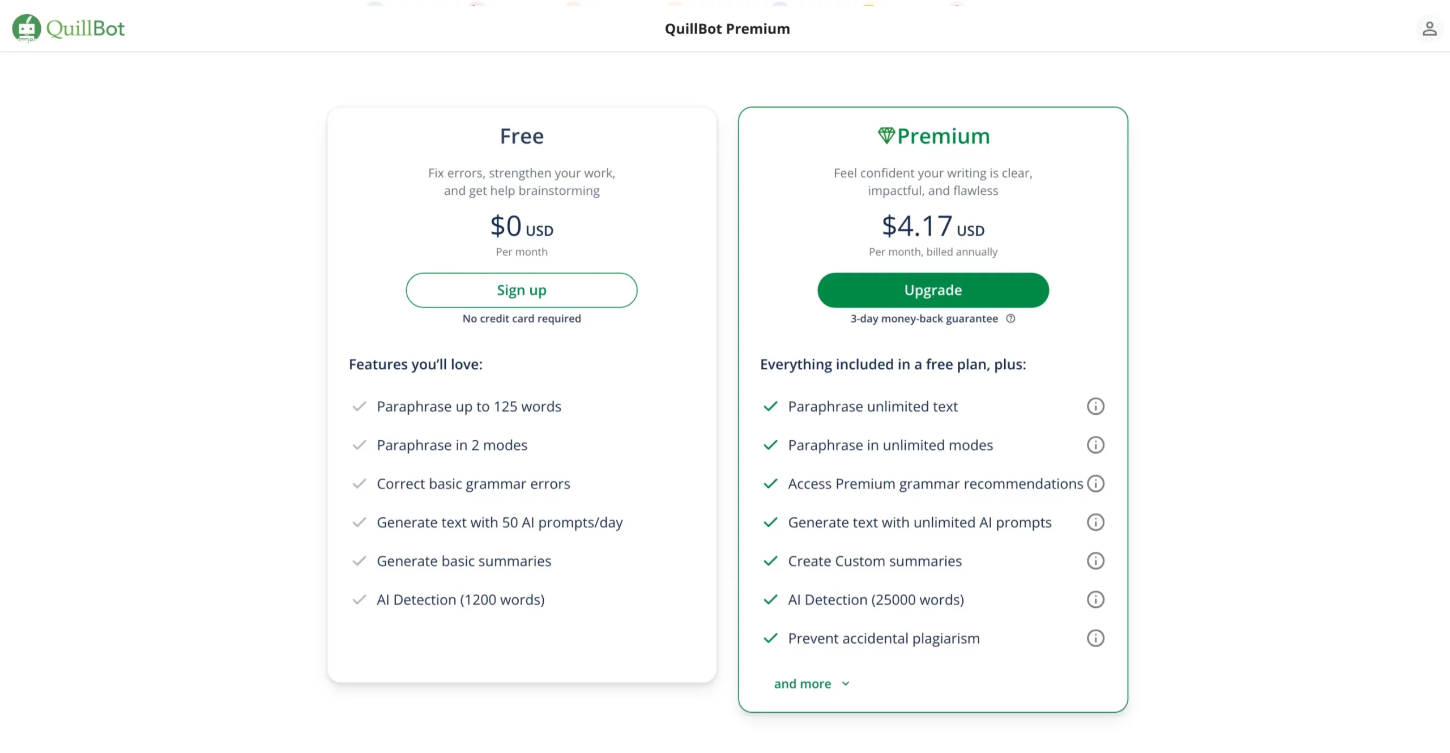This screenshot has height=753, width=1450.
Task: Click the $4.17 USD price text
Action: (x=932, y=226)
